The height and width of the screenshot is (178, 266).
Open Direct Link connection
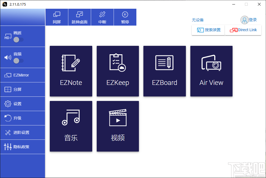click(x=243, y=30)
